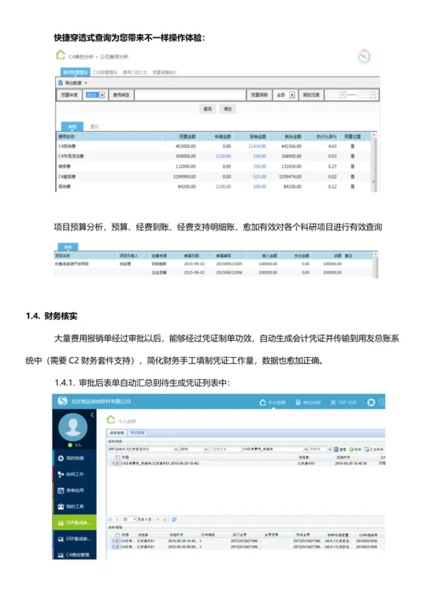The width and height of the screenshot is (425, 601).
Task: Click the 463000.00 budget amount cell
Action: 185,146
